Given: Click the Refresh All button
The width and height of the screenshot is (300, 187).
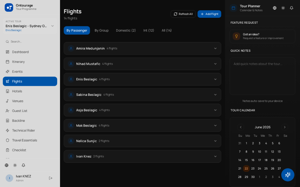Looking at the screenshot, I should (183, 14).
